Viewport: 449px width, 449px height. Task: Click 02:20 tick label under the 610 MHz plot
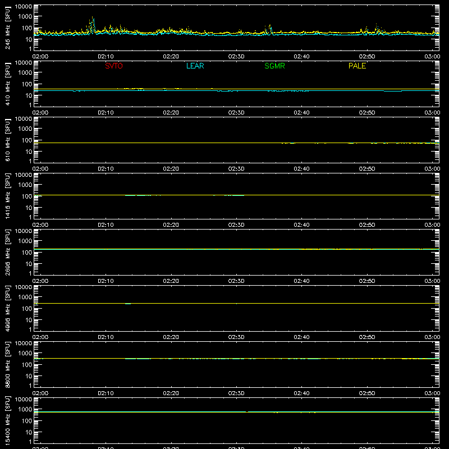171,169
